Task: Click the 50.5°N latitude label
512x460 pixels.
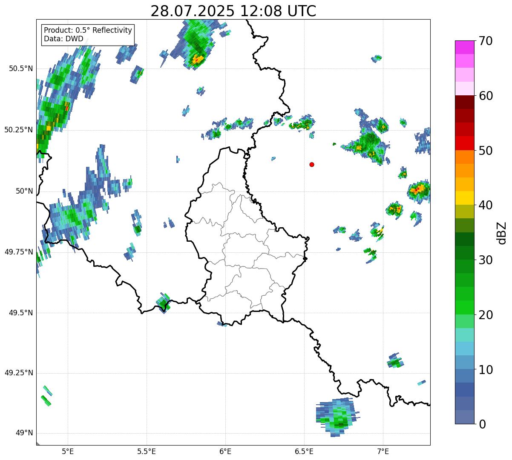Action: pyautogui.click(x=20, y=69)
